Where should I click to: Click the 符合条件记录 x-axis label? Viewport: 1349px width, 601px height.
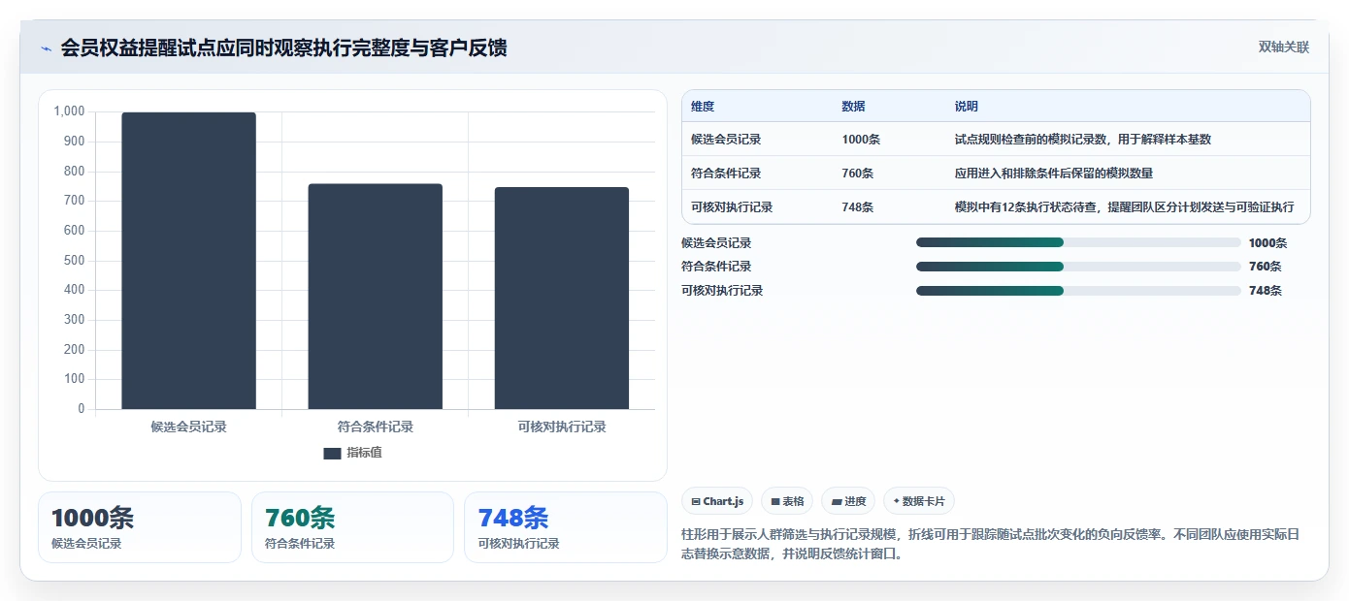pyautogui.click(x=375, y=427)
